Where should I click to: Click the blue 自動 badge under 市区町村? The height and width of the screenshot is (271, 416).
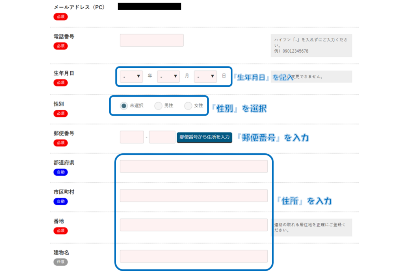[x=61, y=202]
